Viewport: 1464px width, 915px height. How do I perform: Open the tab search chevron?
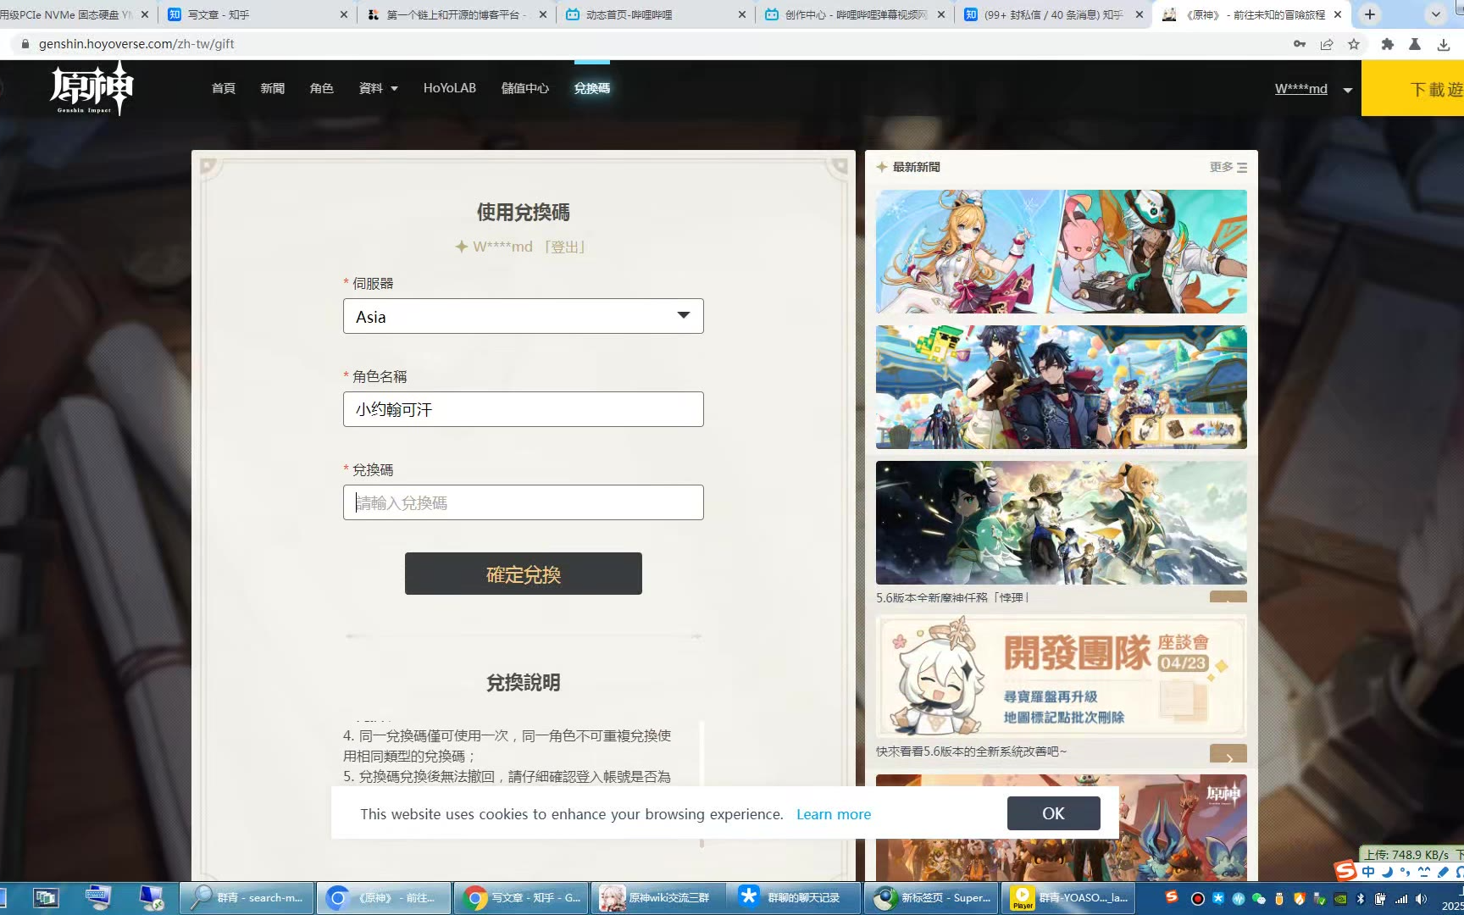point(1435,14)
